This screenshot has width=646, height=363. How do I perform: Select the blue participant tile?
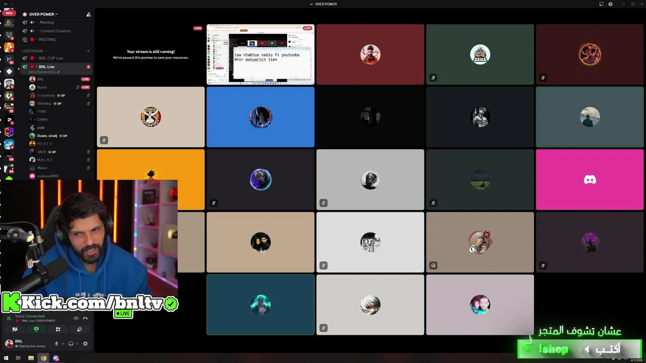pos(260,117)
